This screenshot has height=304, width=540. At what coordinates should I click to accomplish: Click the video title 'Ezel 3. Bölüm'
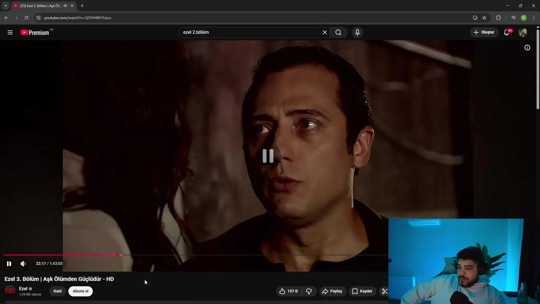pyautogui.click(x=59, y=279)
